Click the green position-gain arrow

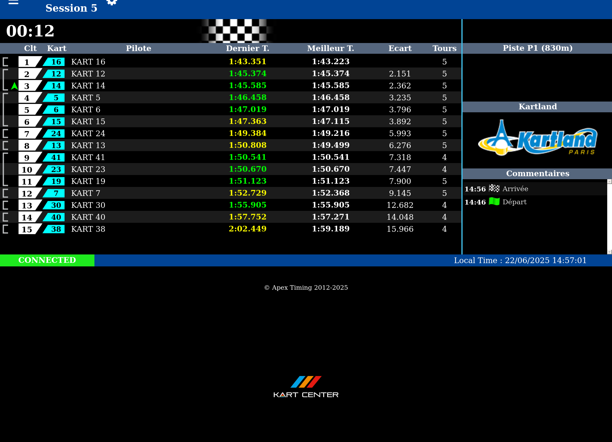click(14, 86)
